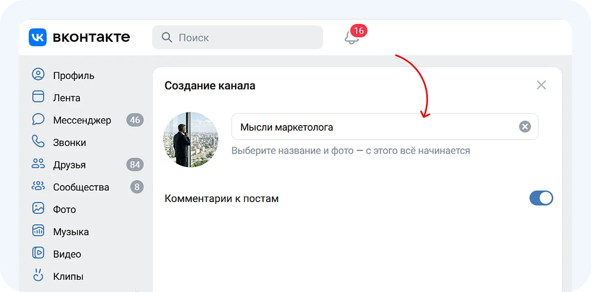This screenshot has width=591, height=292.
Task: Click the 16 notifications badge
Action: pyautogui.click(x=359, y=31)
